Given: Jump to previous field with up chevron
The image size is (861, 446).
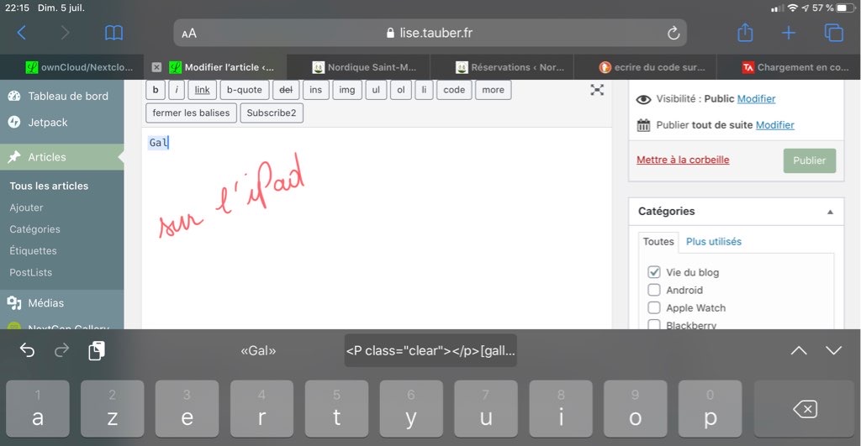Looking at the screenshot, I should [799, 350].
